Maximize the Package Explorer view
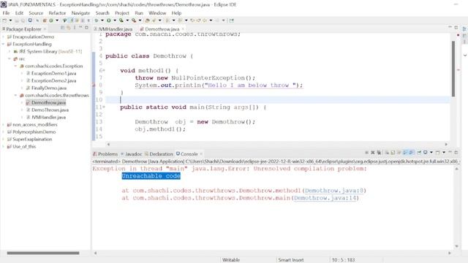Screen dimensions: 468x263 click(x=86, y=28)
